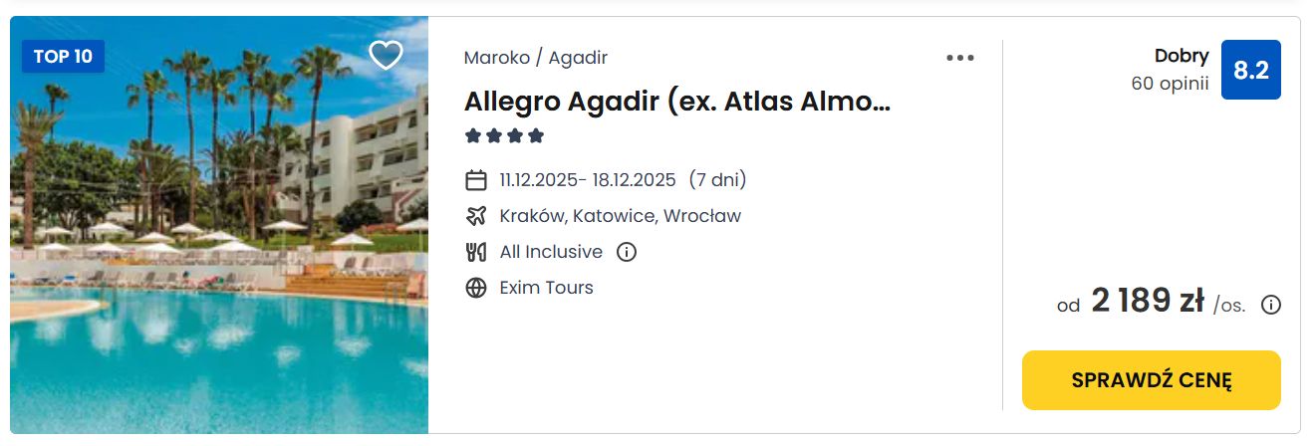This screenshot has height=446, width=1315.
Task: Open the Allegro Agadir hotel title
Action: coord(676,102)
